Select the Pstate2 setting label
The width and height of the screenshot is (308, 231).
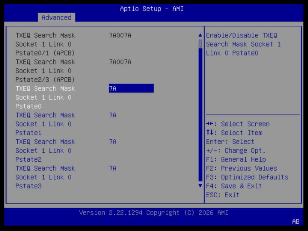45,150
